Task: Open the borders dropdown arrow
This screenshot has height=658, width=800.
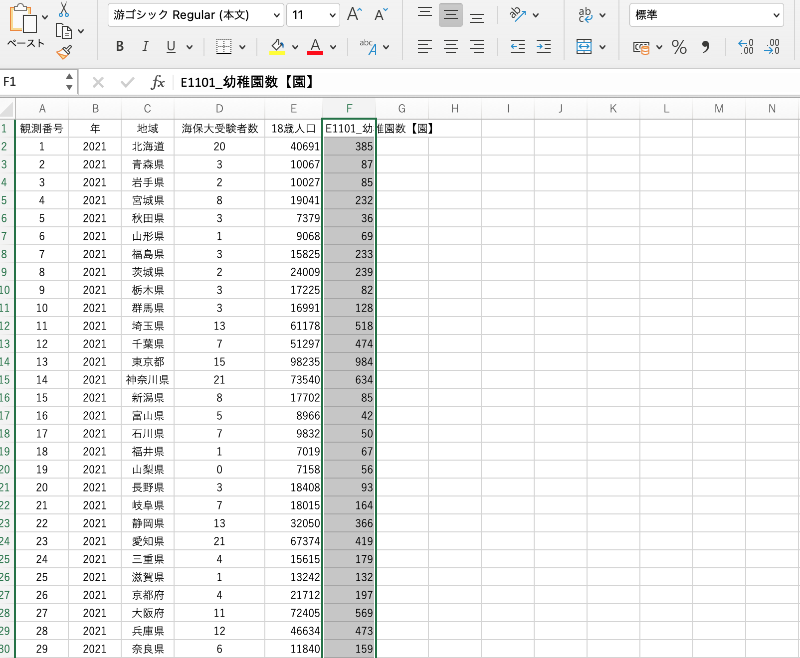Action: [x=242, y=47]
